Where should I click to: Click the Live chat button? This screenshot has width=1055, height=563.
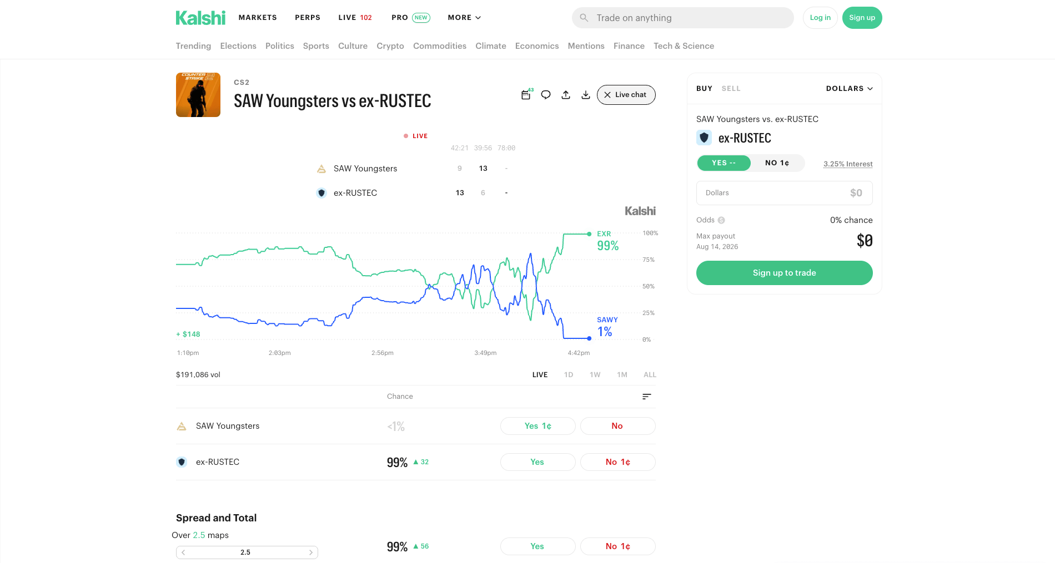coord(626,95)
